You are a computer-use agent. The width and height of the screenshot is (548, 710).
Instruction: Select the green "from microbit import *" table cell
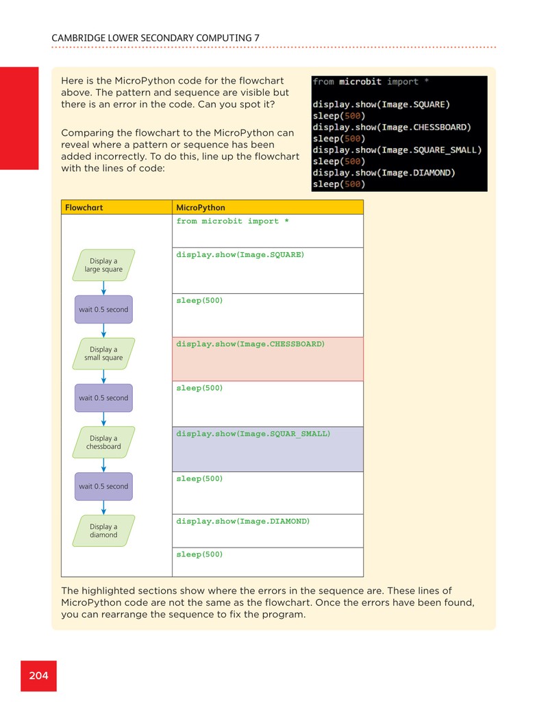pyautogui.click(x=268, y=231)
